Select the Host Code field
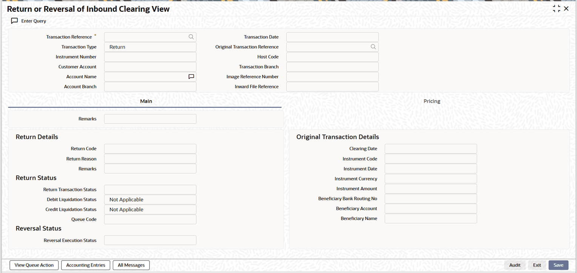Image resolution: width=577 pixels, height=273 pixels. click(x=332, y=57)
